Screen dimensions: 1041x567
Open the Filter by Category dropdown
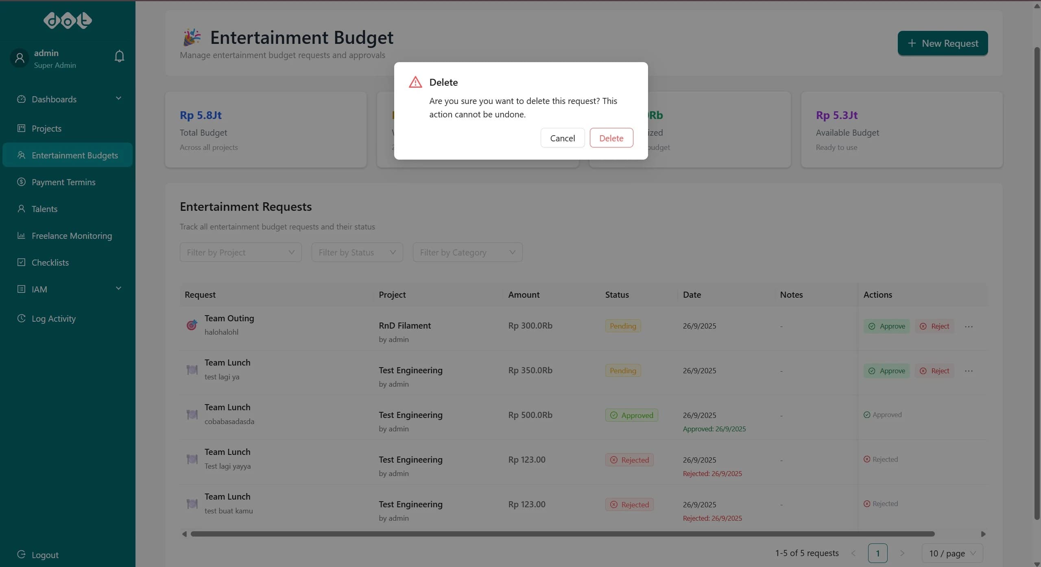[467, 252]
